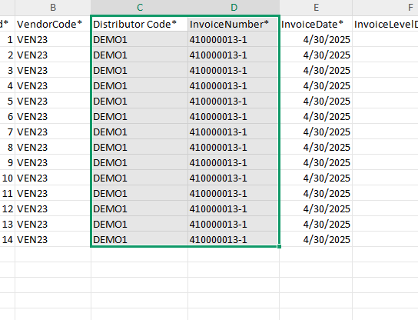This screenshot has width=418, height=320.
Task: Click the InvoiceDate* header cell
Action: pyautogui.click(x=316, y=24)
